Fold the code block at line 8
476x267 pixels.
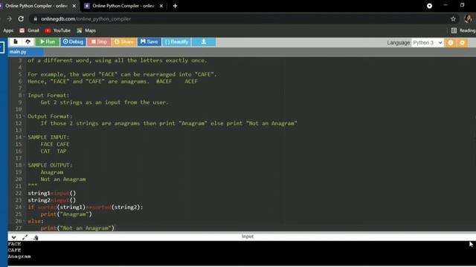point(24,96)
